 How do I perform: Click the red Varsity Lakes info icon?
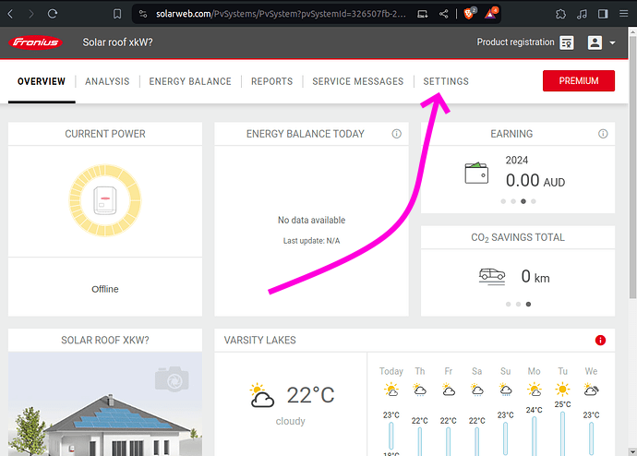pos(600,341)
